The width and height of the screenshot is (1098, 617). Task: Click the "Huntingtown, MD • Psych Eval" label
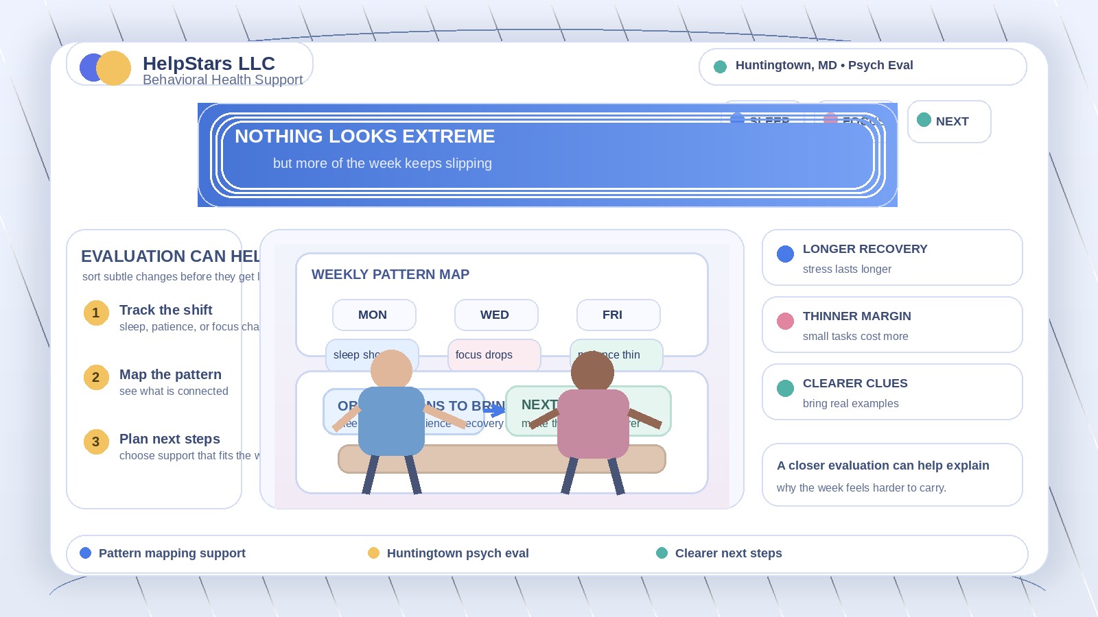[824, 65]
